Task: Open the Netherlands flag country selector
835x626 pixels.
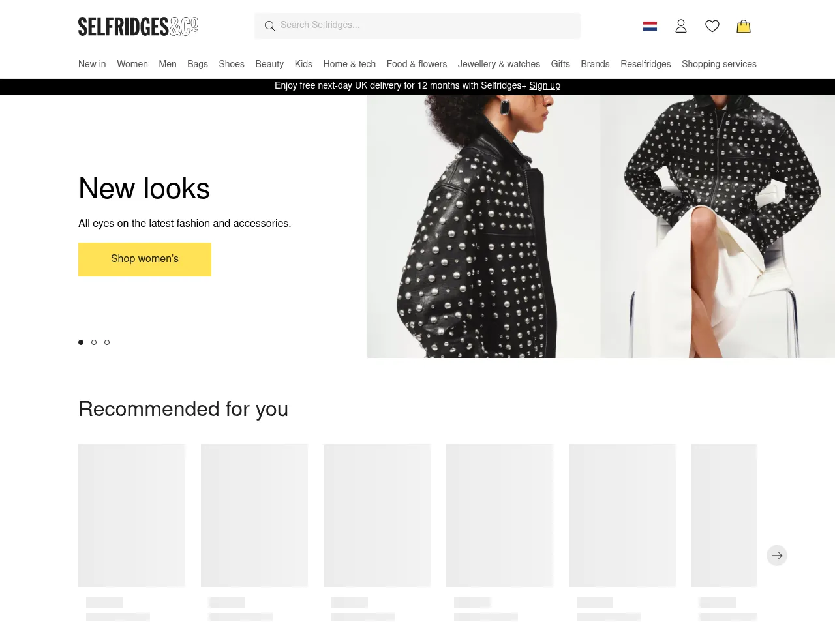Action: (x=650, y=26)
